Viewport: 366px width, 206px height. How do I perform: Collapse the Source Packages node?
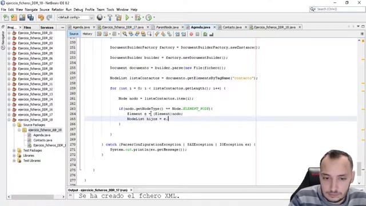[x=14, y=125]
